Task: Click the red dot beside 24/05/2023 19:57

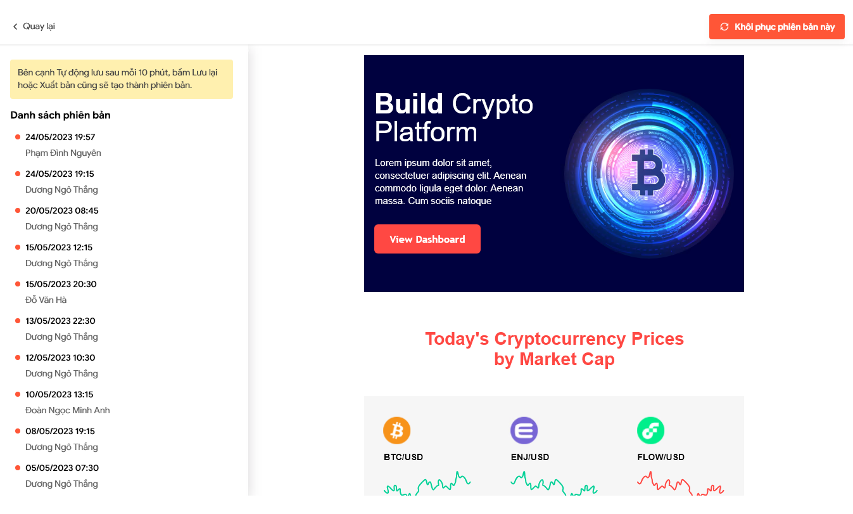Action: click(x=18, y=137)
